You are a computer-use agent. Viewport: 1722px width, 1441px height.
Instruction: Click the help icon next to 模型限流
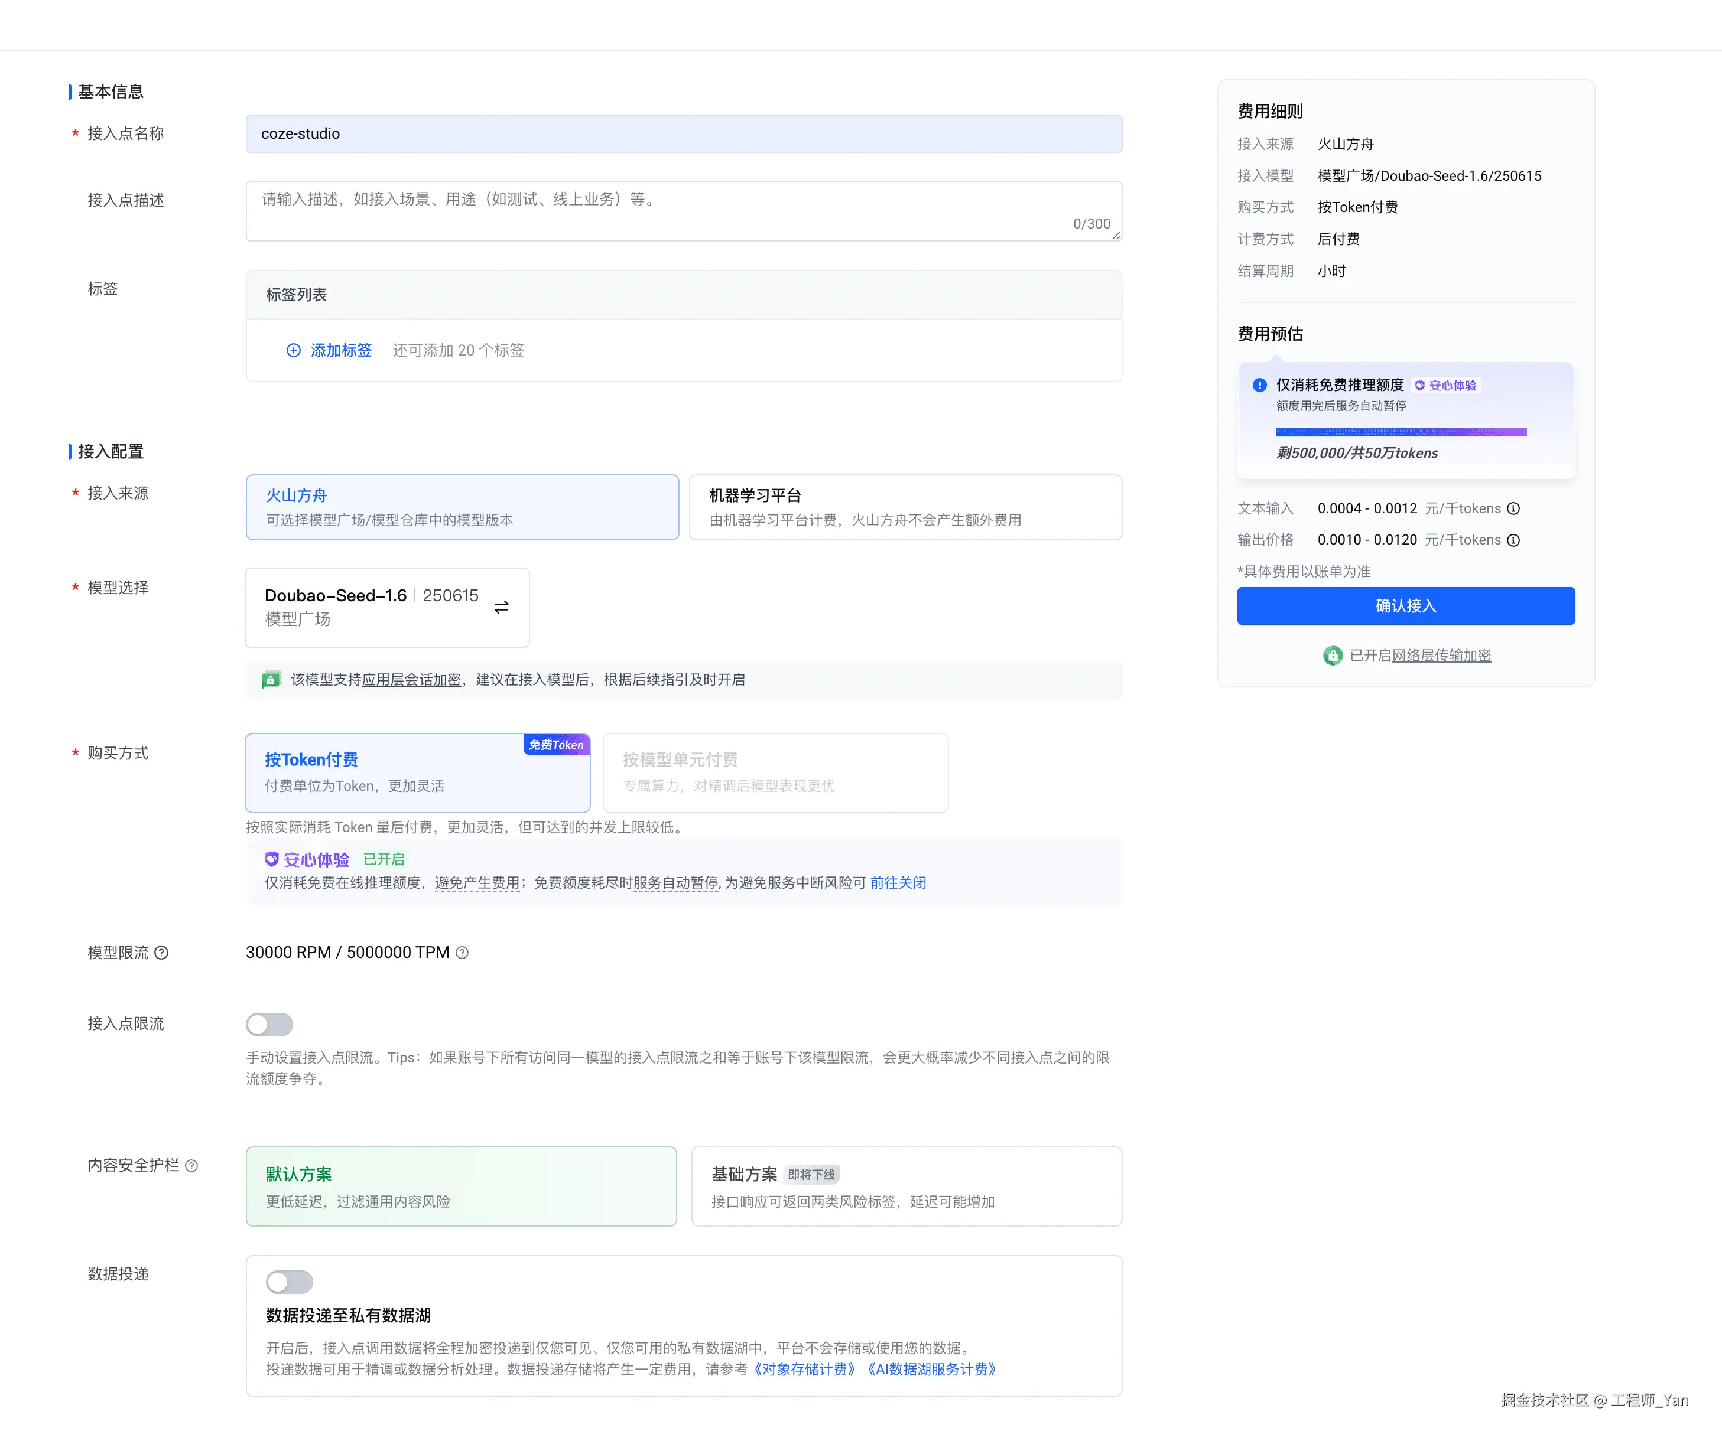[161, 953]
